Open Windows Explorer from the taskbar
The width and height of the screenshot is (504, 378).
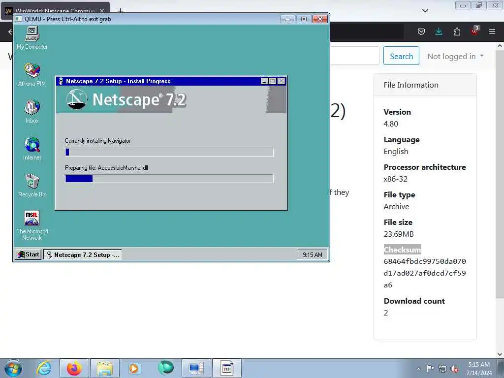pyautogui.click(x=105, y=368)
